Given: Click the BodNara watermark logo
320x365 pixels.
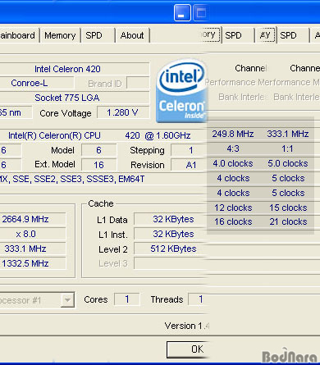Looking at the screenshot, I should tap(290, 356).
